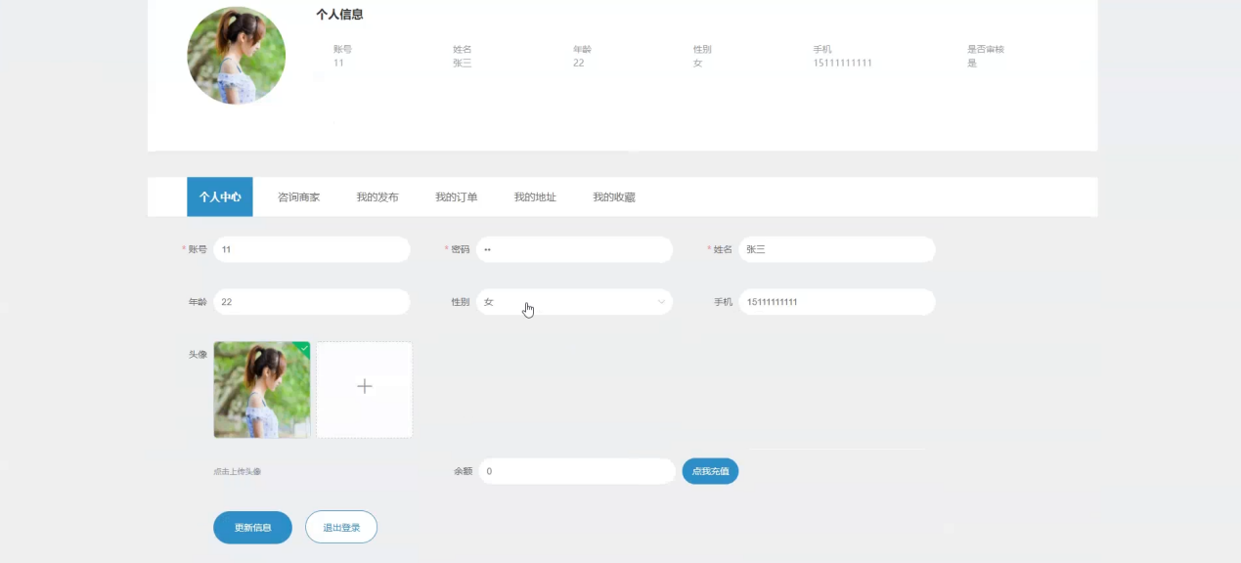Select the 余额 balance field showing 0

click(577, 470)
